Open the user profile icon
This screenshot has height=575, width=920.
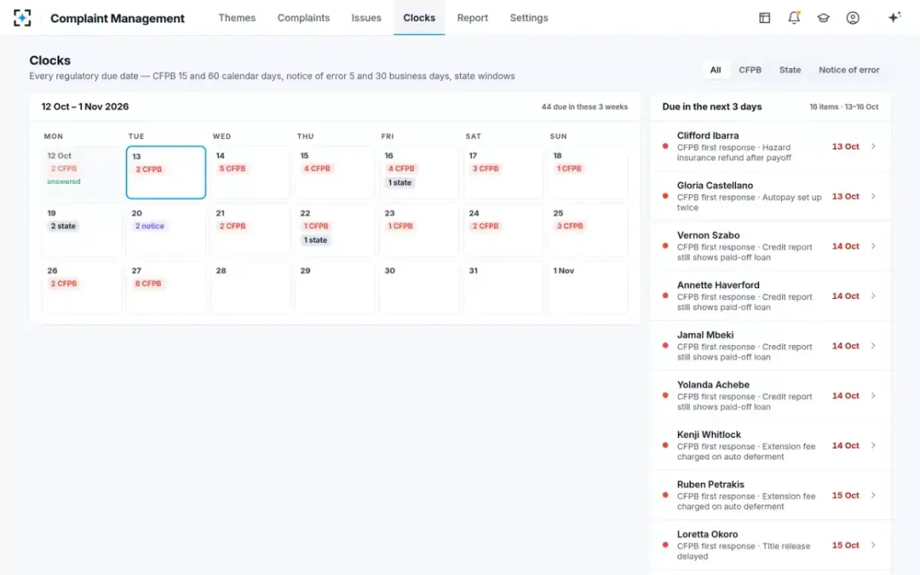click(853, 18)
